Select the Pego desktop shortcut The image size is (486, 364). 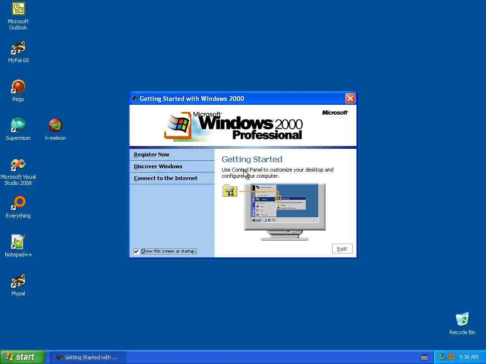[x=19, y=91]
